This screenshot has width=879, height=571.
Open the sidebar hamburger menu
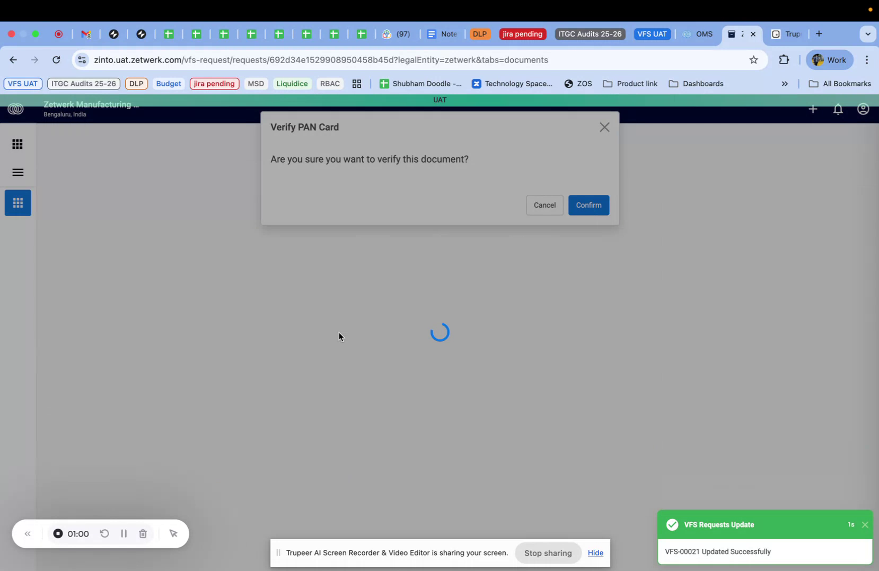[x=17, y=172]
